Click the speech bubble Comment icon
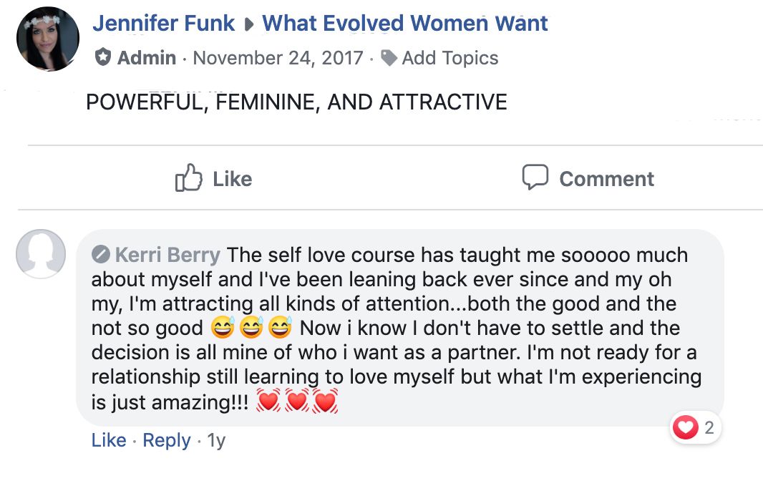The width and height of the screenshot is (763, 501). 535,177
